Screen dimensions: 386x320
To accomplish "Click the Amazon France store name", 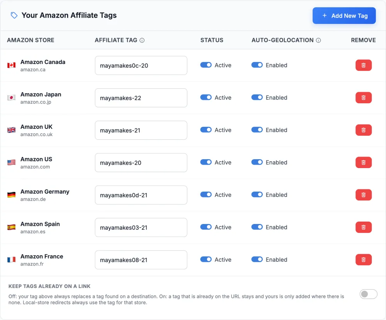I will [x=42, y=256].
